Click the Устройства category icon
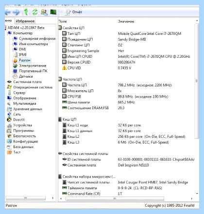The image size is (204, 214). [x=9, y=125]
